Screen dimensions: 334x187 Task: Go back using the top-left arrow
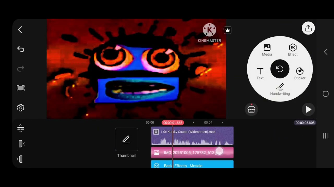(x=20, y=30)
